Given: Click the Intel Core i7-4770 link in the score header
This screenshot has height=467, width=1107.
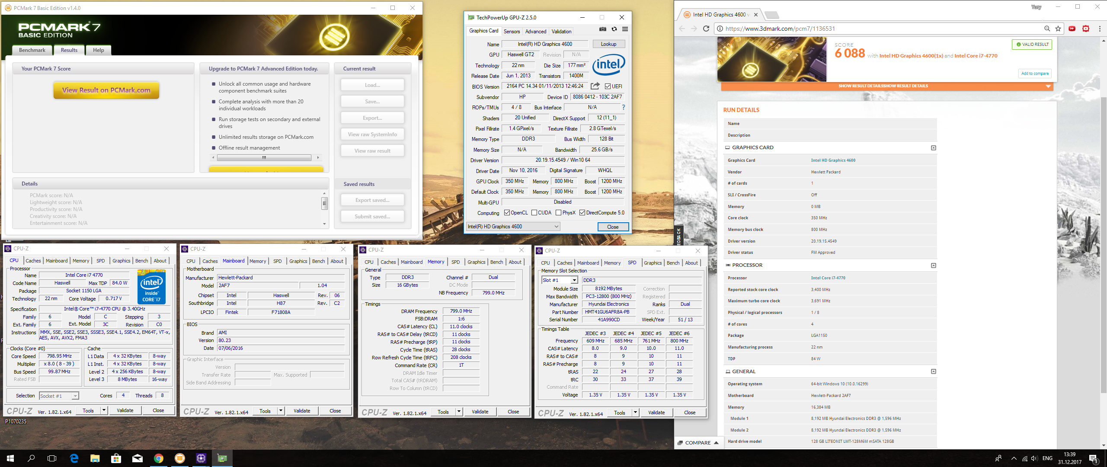Looking at the screenshot, I should (976, 56).
